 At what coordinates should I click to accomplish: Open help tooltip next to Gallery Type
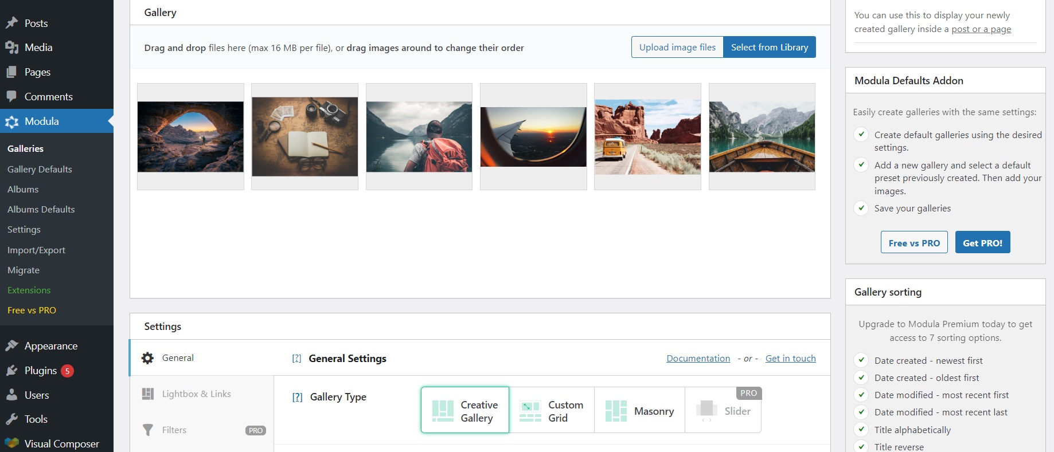pyautogui.click(x=297, y=397)
